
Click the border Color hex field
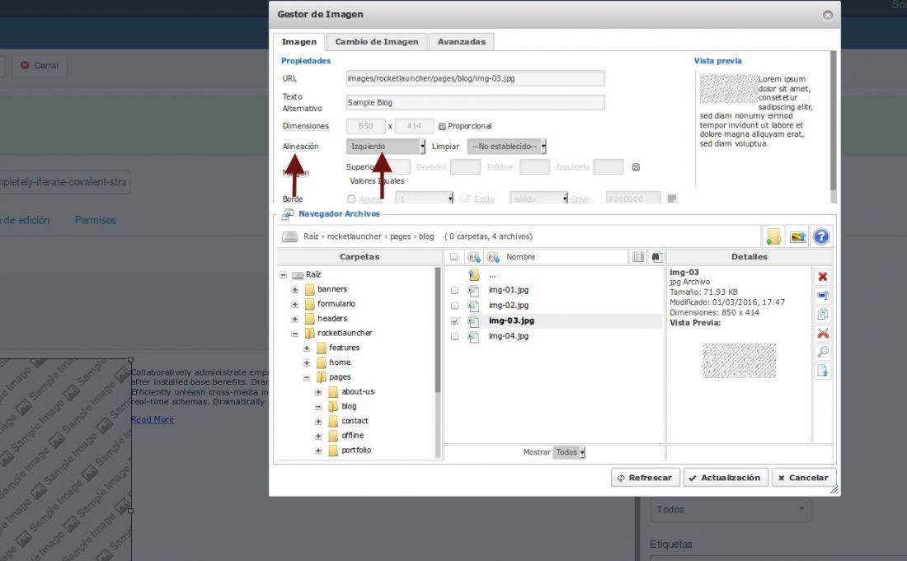point(632,199)
